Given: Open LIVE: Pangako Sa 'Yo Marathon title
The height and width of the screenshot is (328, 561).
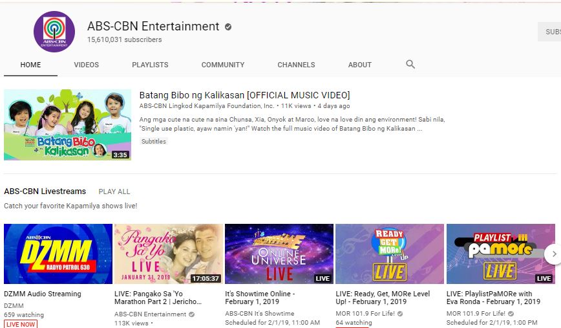Looking at the screenshot, I should tap(158, 298).
